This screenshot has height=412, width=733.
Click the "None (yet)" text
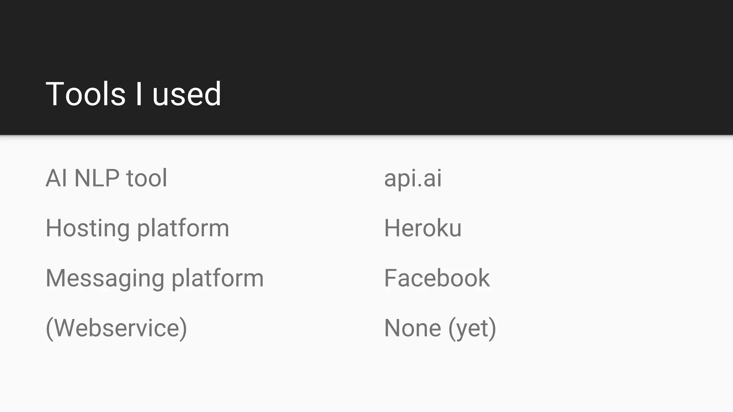(440, 328)
